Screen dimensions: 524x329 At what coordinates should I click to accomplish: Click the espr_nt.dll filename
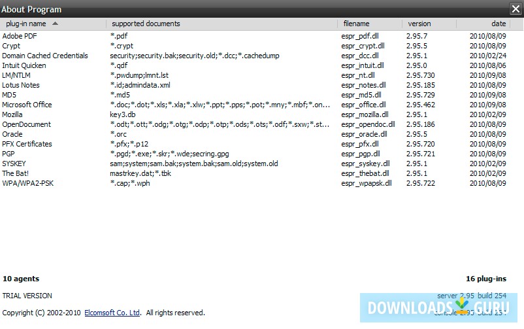(x=358, y=75)
